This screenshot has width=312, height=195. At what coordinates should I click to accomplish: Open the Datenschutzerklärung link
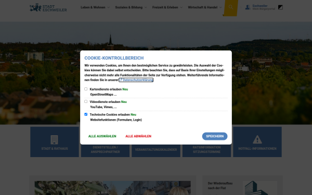[x=136, y=80]
